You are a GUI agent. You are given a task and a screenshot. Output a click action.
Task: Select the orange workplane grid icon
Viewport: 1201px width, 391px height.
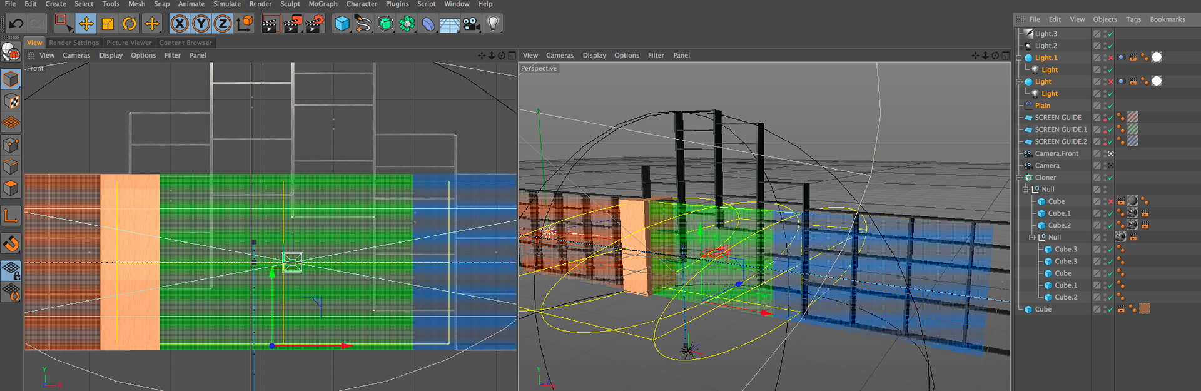(11, 123)
